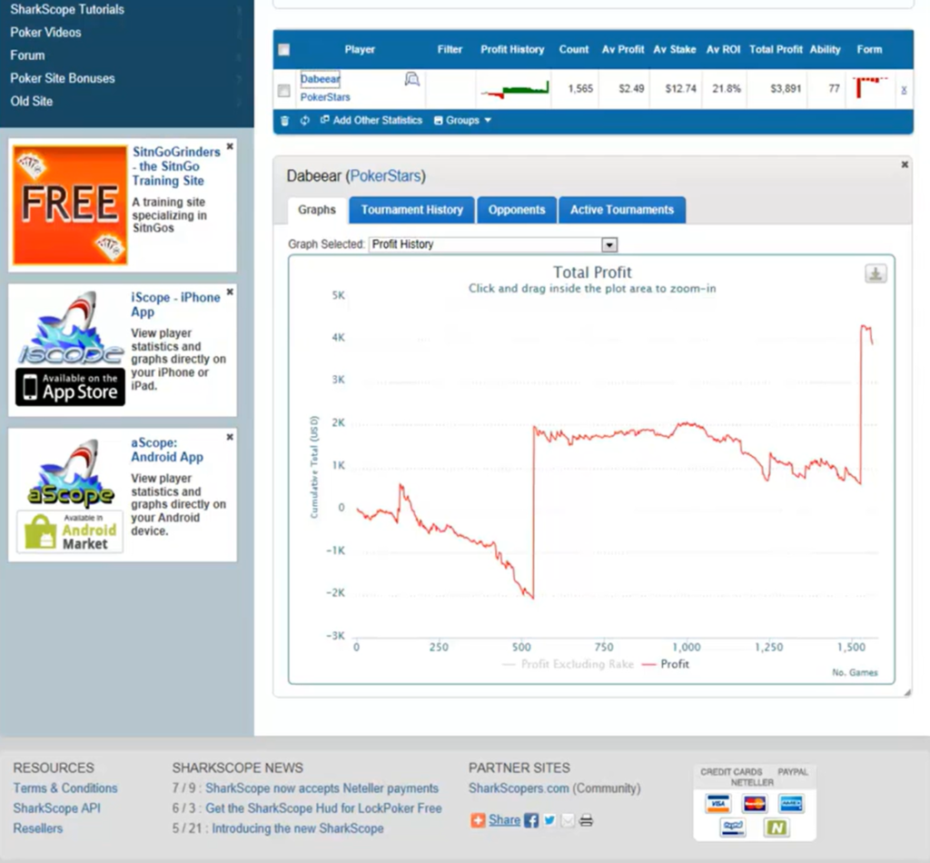This screenshot has width=930, height=863.
Task: Tap the Android Market badge
Action: coord(70,531)
